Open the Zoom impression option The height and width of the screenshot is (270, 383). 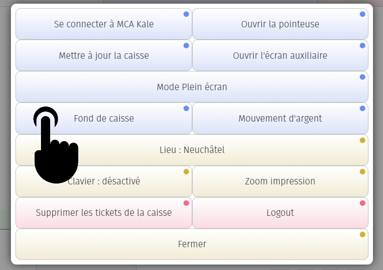coord(280,181)
